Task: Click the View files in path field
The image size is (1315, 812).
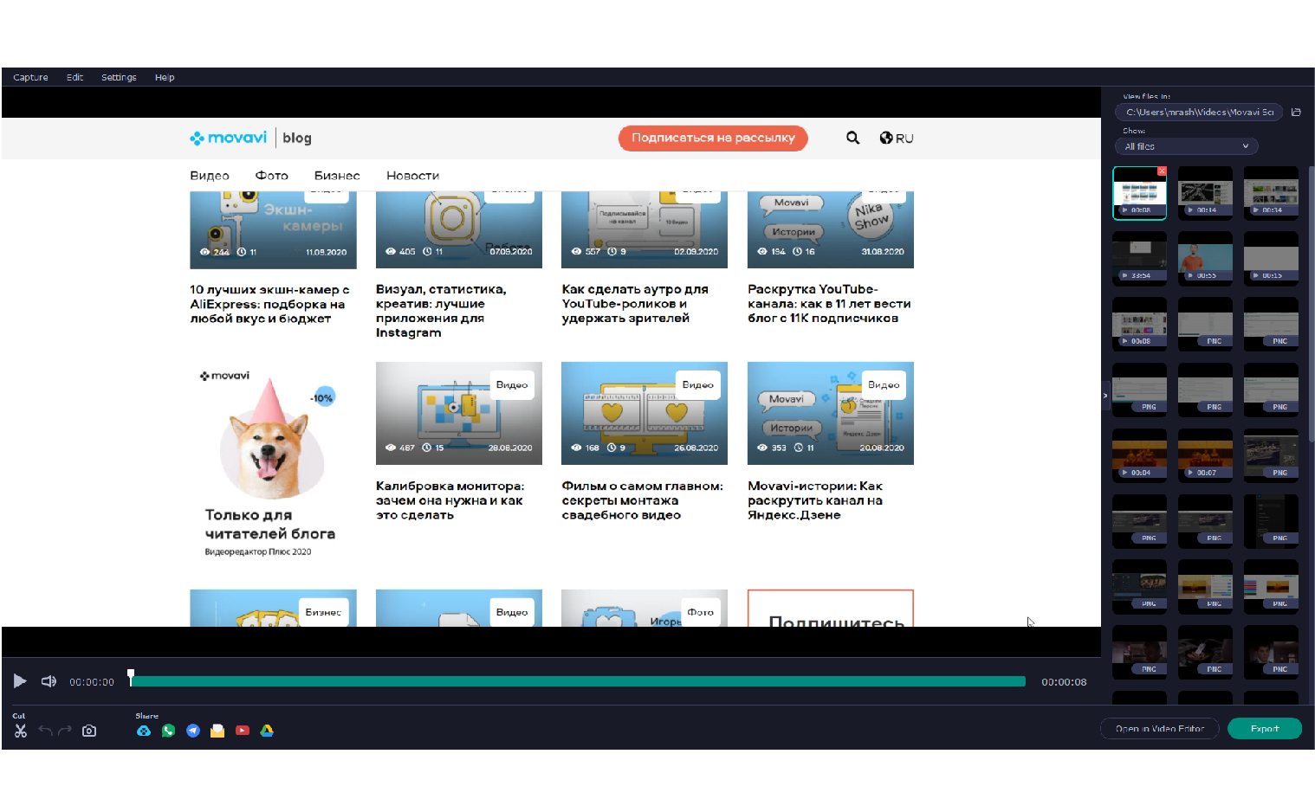Action: pos(1200,112)
